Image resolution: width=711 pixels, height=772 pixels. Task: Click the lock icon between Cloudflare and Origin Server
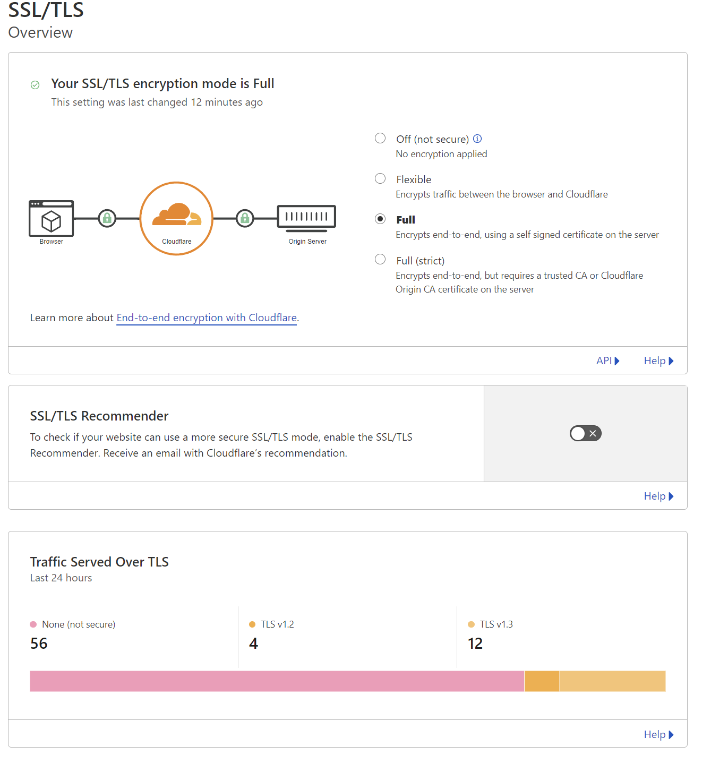(x=244, y=218)
